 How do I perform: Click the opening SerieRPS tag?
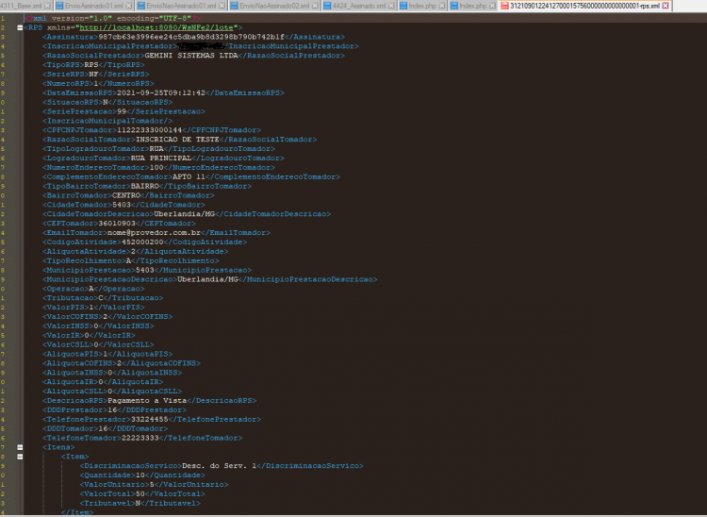tap(65, 74)
